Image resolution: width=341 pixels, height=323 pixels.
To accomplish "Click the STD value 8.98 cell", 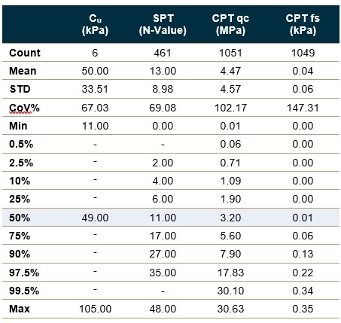I will [x=163, y=89].
